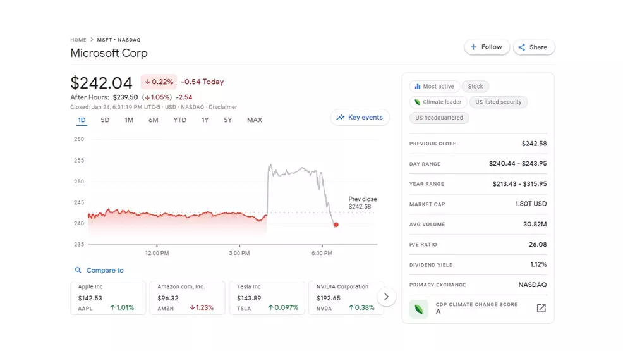Viewport: 623px width, 351px height.
Task: Go to HOME breadcrumb link
Action: click(x=78, y=40)
